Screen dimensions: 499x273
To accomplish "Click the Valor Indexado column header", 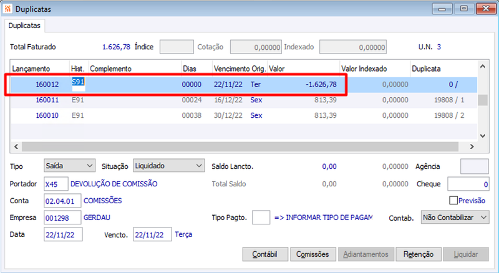I will [375, 69].
